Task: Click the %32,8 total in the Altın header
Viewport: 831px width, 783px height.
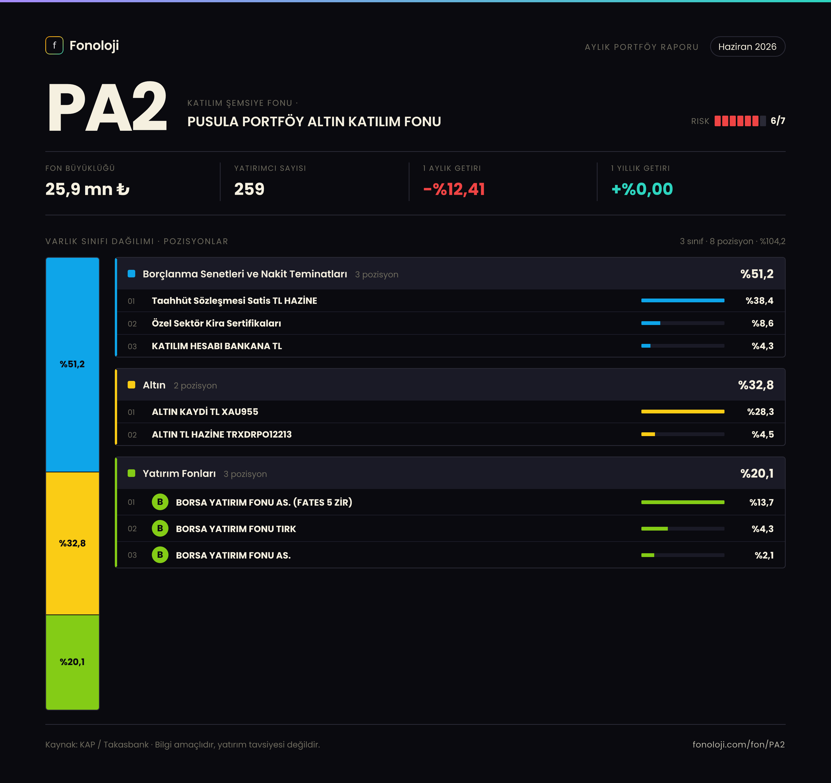Action: tap(756, 385)
